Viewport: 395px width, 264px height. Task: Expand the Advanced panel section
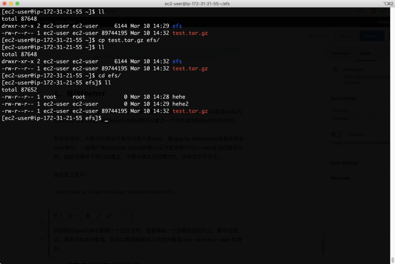340,178
